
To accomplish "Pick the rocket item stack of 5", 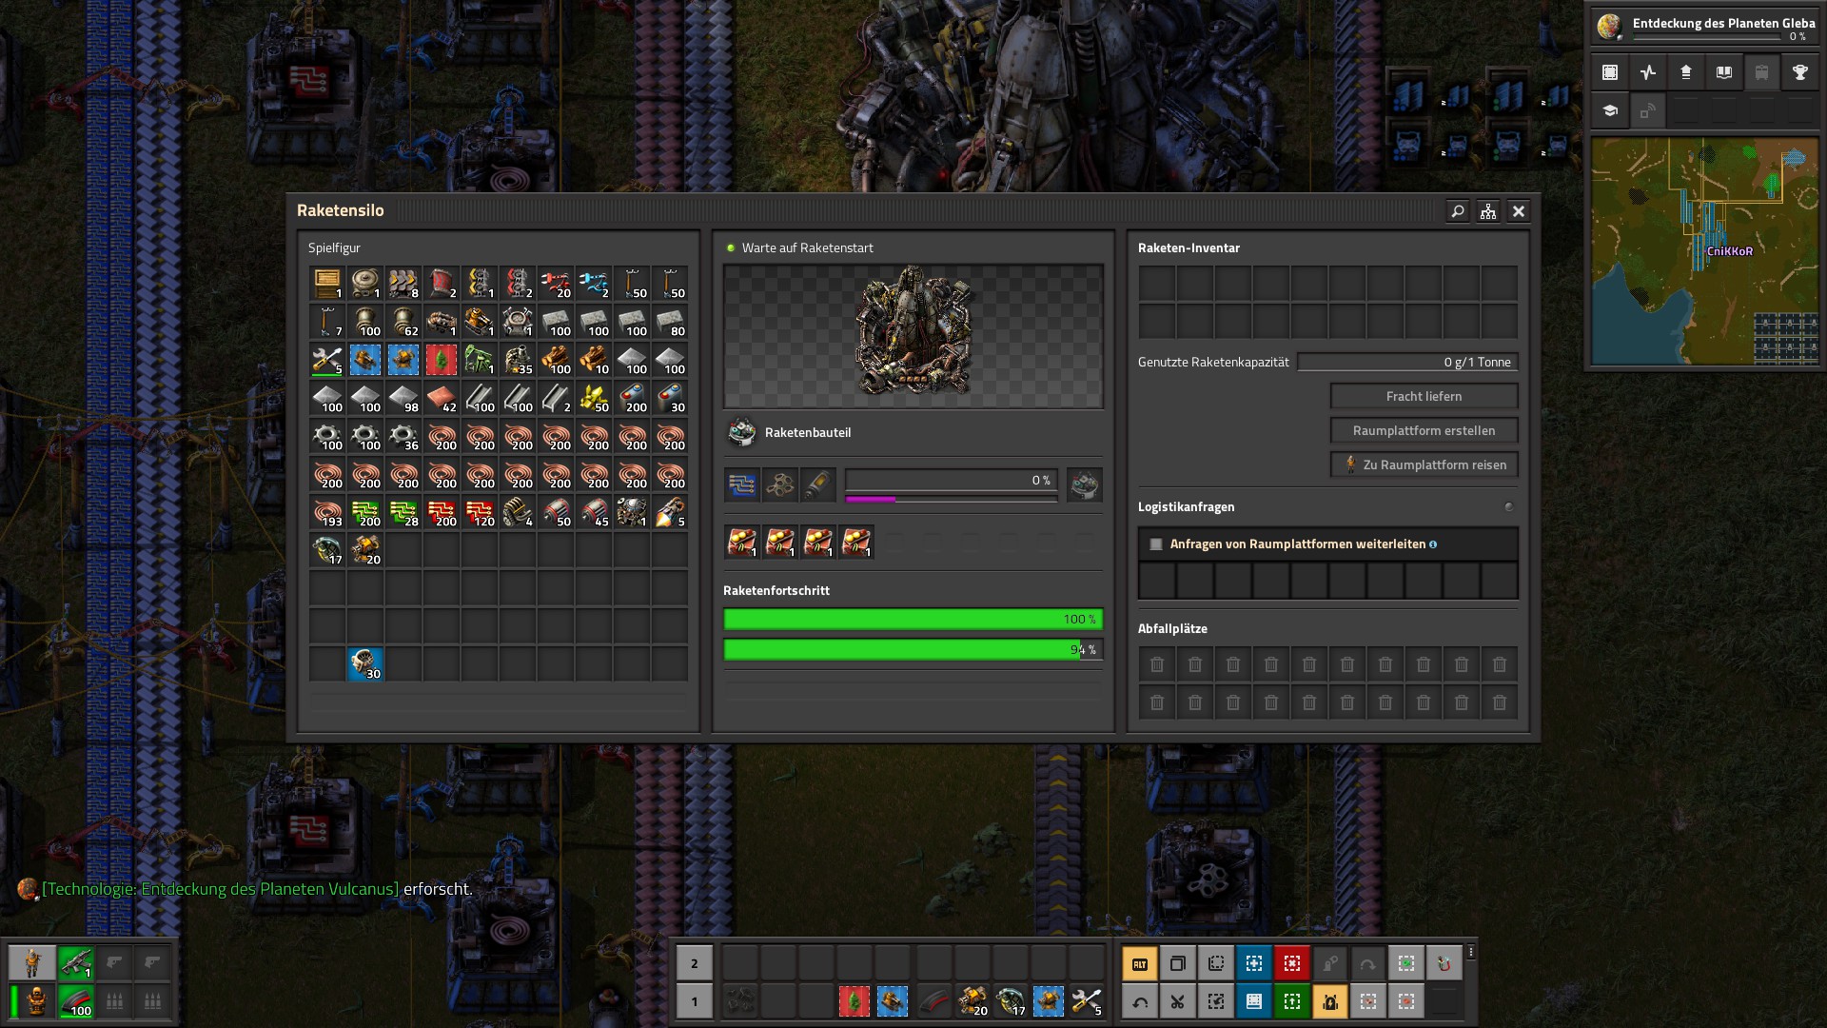I will (669, 511).
